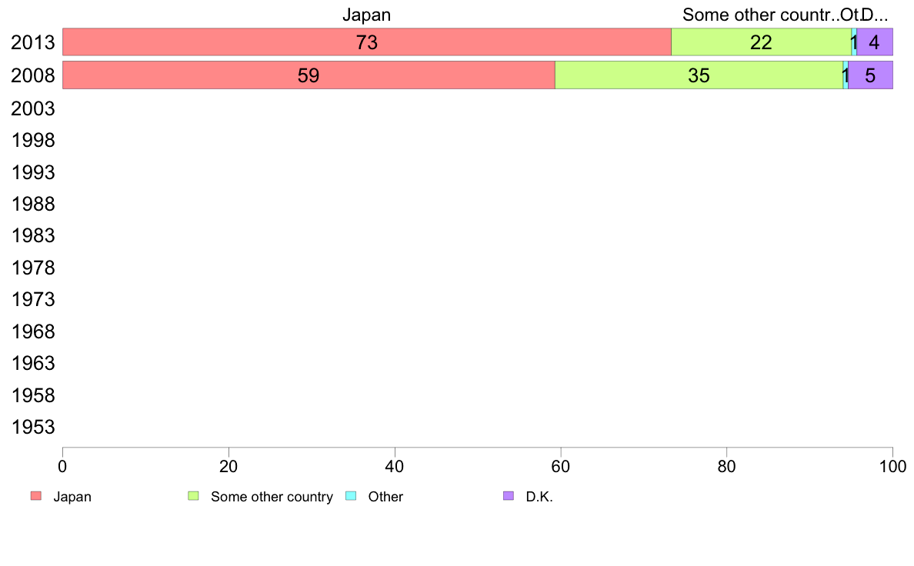The image size is (914, 566).
Task: Select the 2013 Japan bar showing 73
Action: tap(367, 42)
